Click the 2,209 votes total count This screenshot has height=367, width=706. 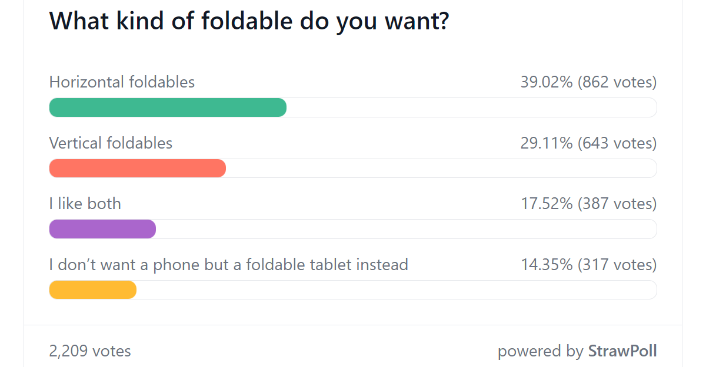click(90, 351)
